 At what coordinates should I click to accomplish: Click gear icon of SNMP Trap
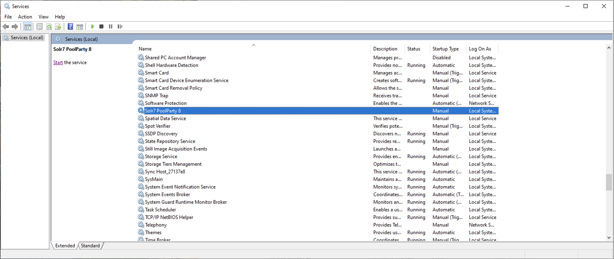(141, 96)
